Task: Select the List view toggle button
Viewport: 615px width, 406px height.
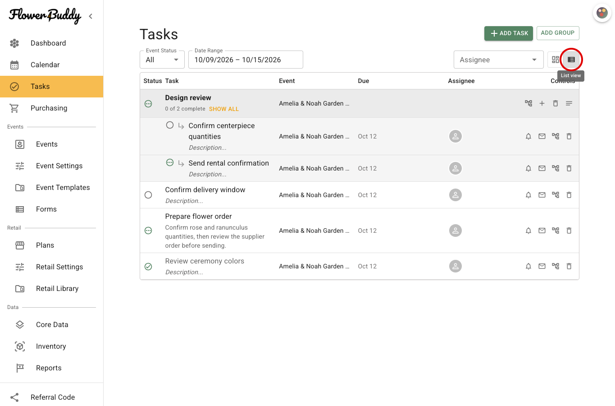Action: (571, 60)
